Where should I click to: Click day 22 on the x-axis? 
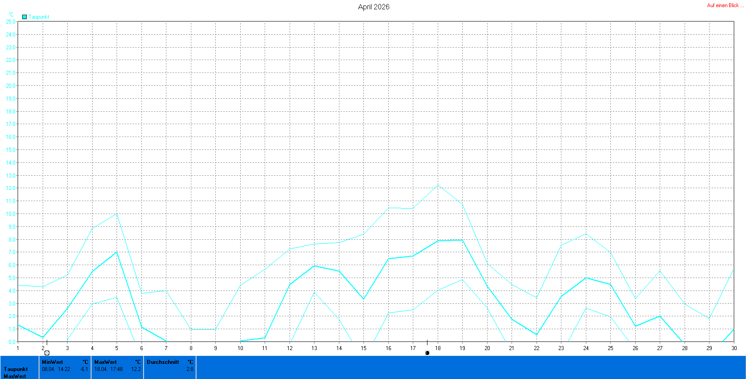(536, 348)
